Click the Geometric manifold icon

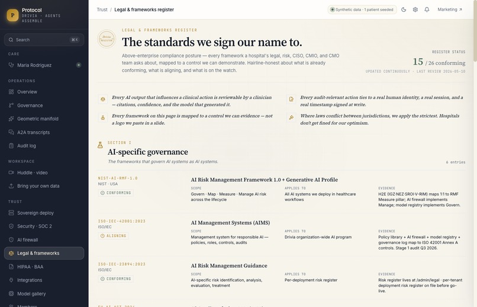[x=11, y=119]
